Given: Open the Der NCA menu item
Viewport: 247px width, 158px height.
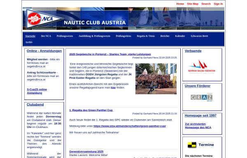Looking at the screenshot, I should (46, 36).
